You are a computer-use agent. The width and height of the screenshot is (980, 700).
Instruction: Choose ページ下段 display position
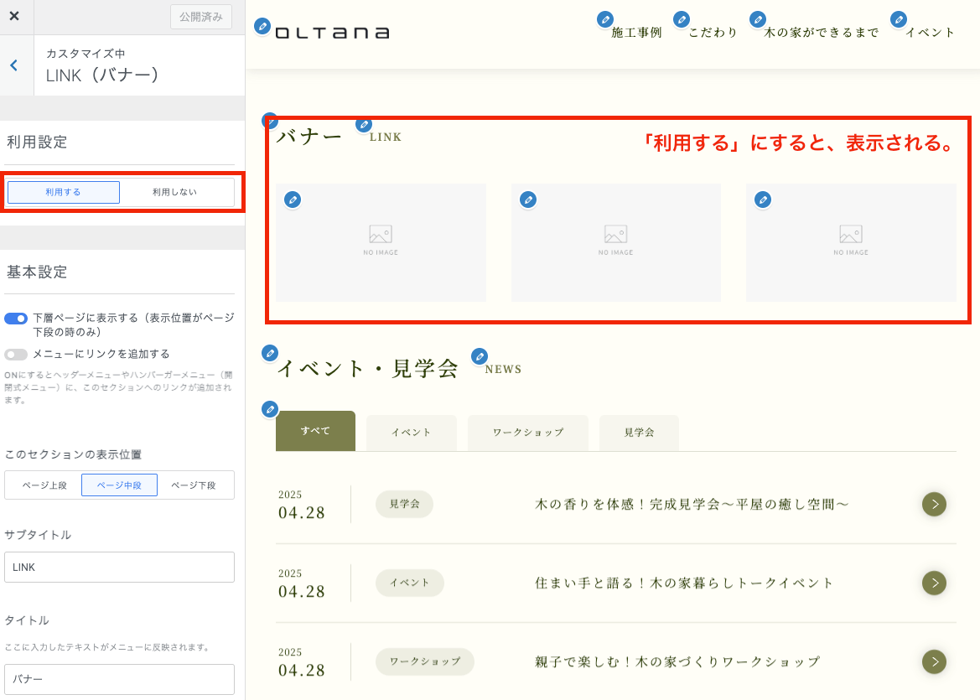[194, 485]
